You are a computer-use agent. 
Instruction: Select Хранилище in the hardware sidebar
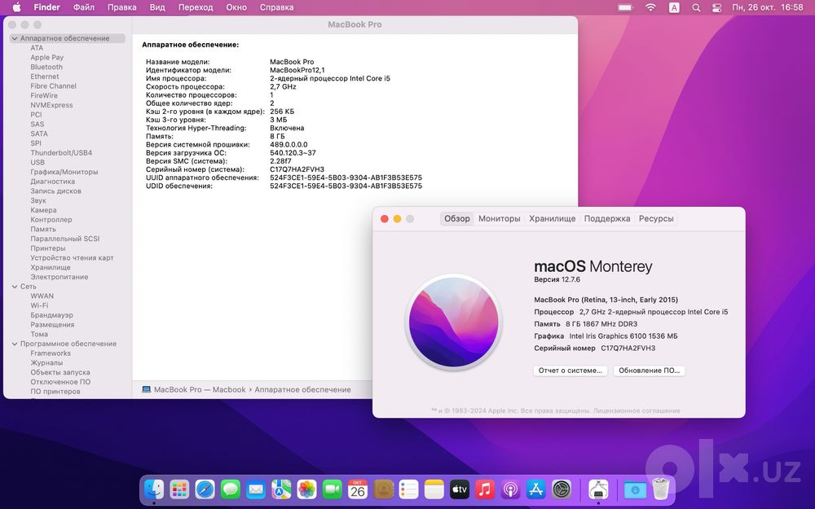pos(51,267)
